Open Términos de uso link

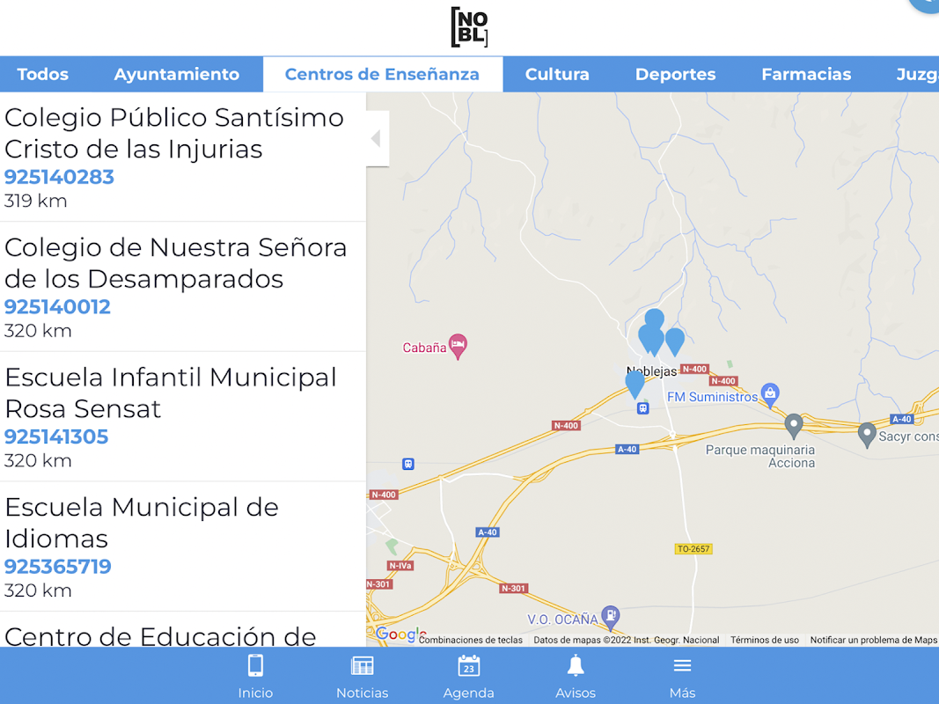tap(765, 640)
